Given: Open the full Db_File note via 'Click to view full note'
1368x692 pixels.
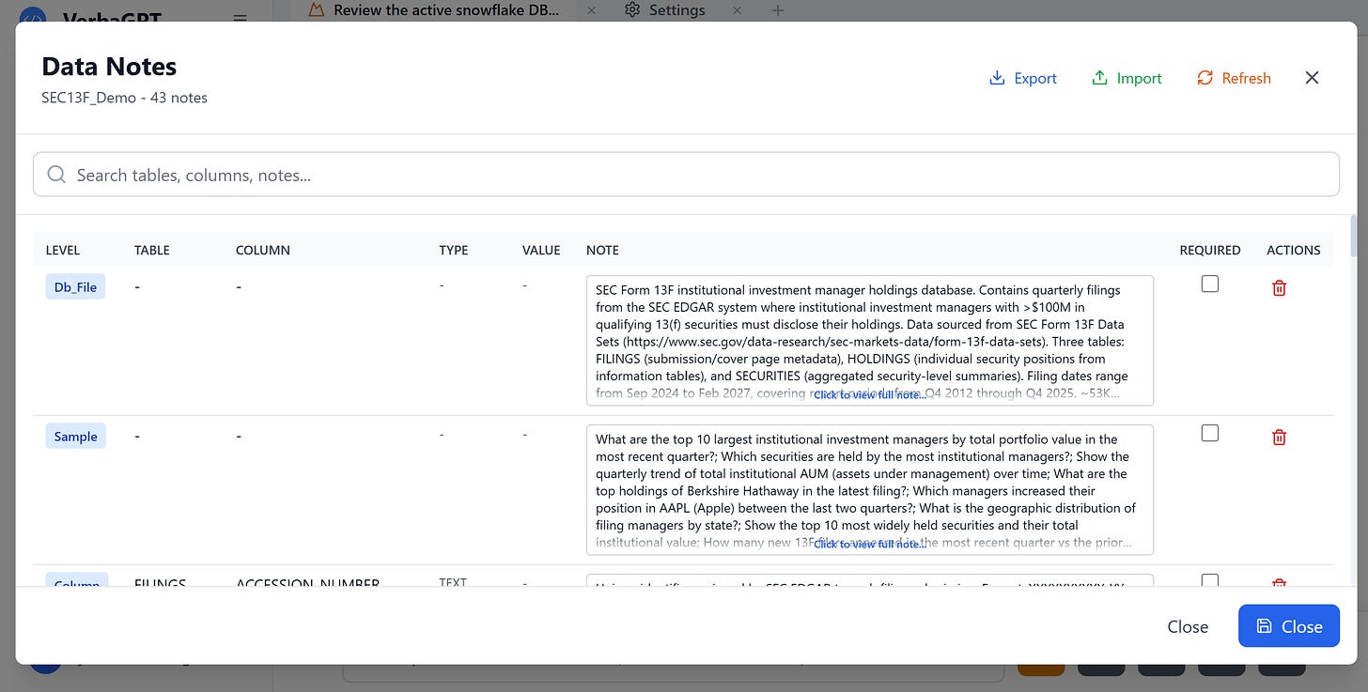Looking at the screenshot, I should [x=870, y=395].
